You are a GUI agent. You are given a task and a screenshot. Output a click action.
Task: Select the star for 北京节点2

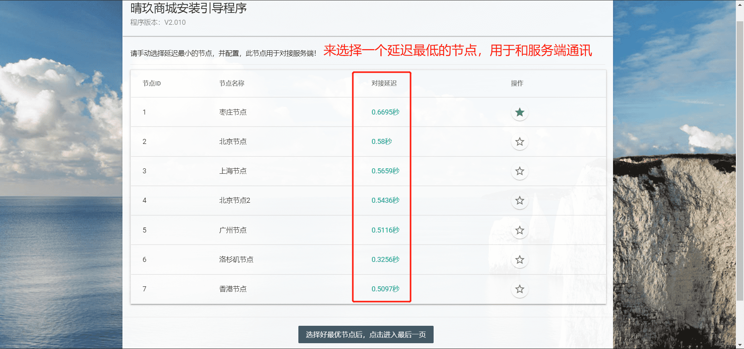[520, 200]
